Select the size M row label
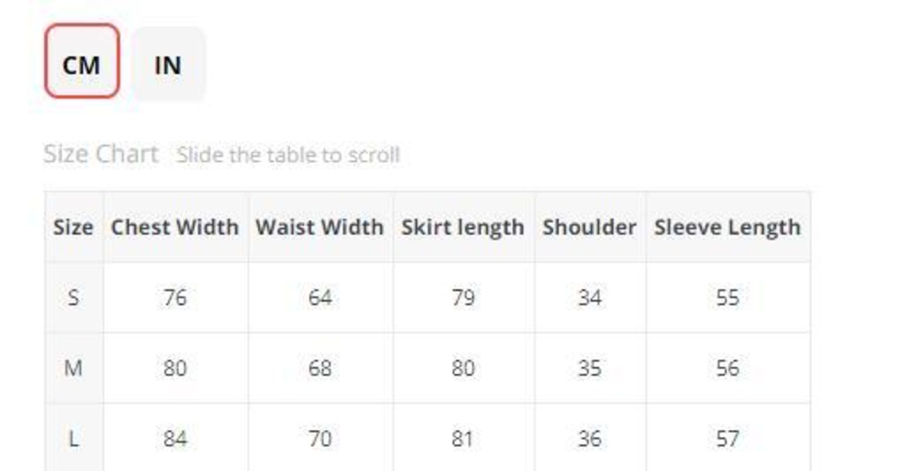 pyautogui.click(x=73, y=368)
